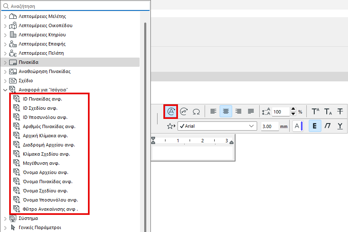
Task: Expand Λεπτομέρειες Οικοπέδου group
Action: click(5, 26)
